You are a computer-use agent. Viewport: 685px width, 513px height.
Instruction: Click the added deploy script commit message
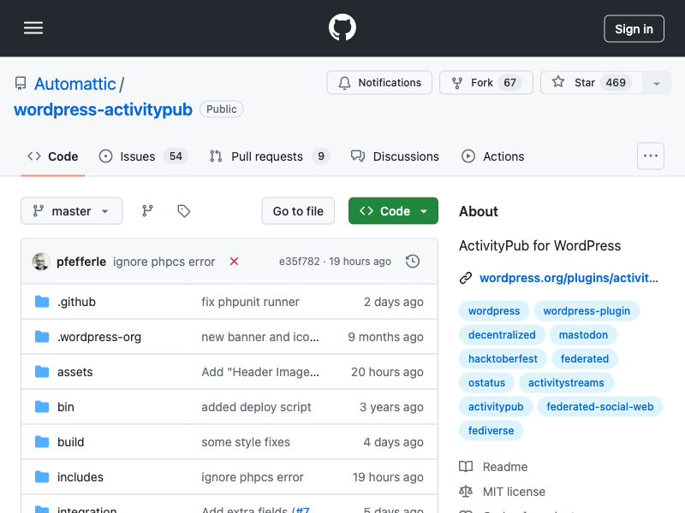click(x=256, y=407)
